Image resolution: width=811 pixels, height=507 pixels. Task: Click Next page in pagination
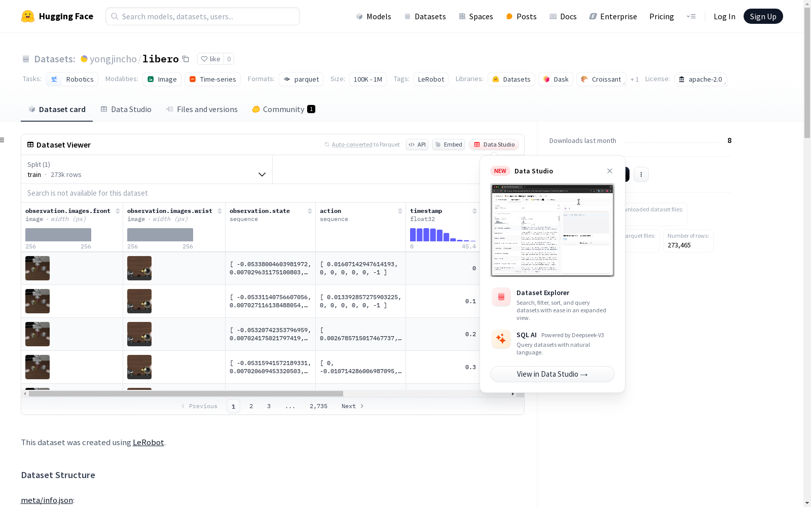352,406
